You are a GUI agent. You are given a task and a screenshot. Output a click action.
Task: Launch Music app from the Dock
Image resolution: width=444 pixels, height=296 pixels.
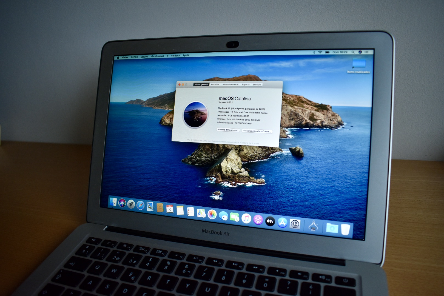click(246, 218)
